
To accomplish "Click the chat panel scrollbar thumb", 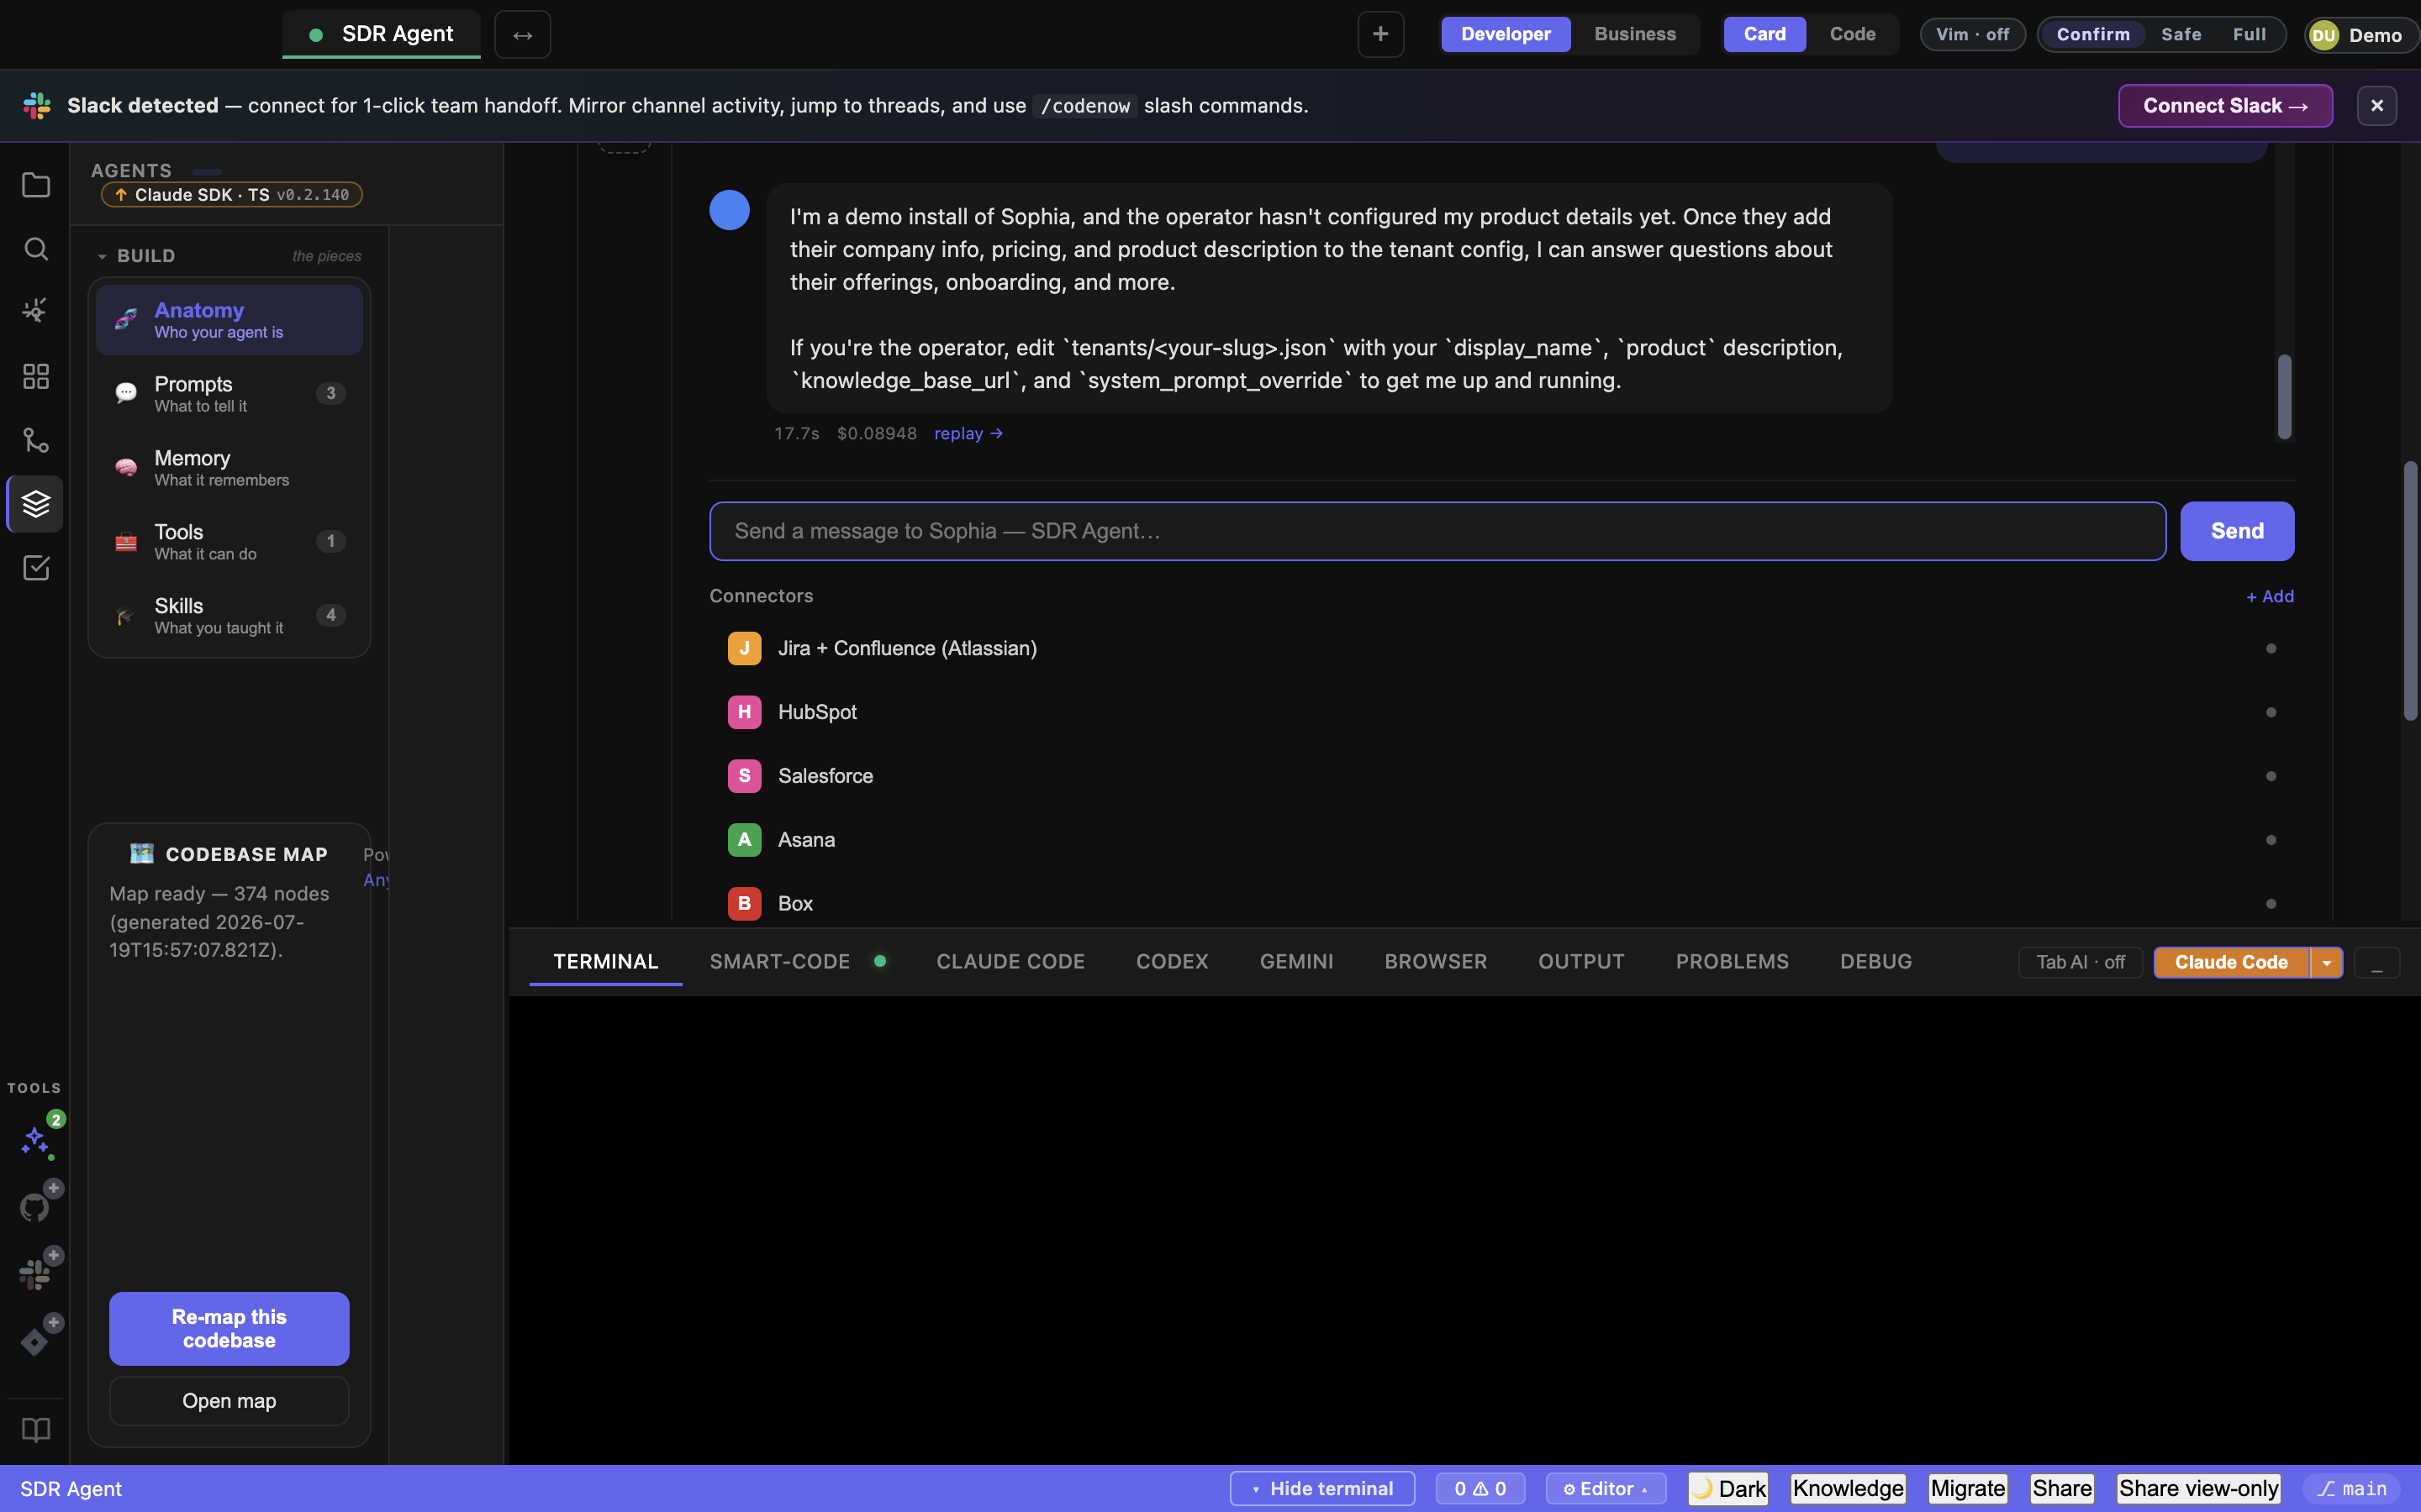I will [x=2284, y=397].
